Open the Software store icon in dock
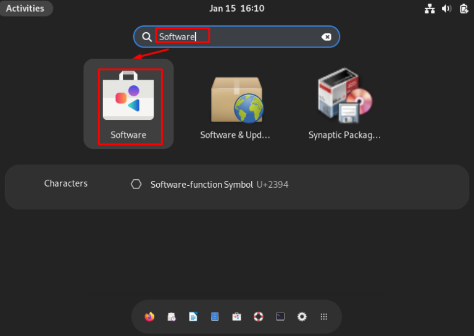Viewport: 474px width, 336px height. (x=236, y=317)
